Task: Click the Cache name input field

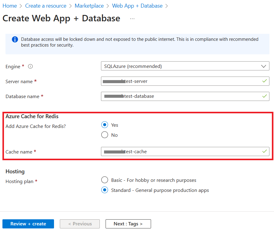Action: click(185, 151)
